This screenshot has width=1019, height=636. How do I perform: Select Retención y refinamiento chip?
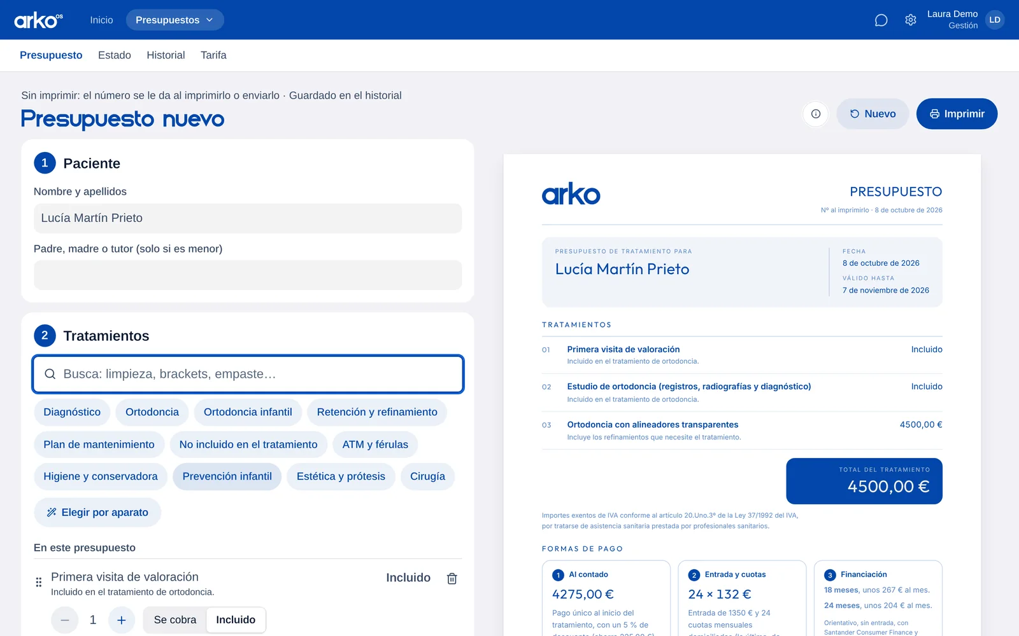click(x=377, y=412)
